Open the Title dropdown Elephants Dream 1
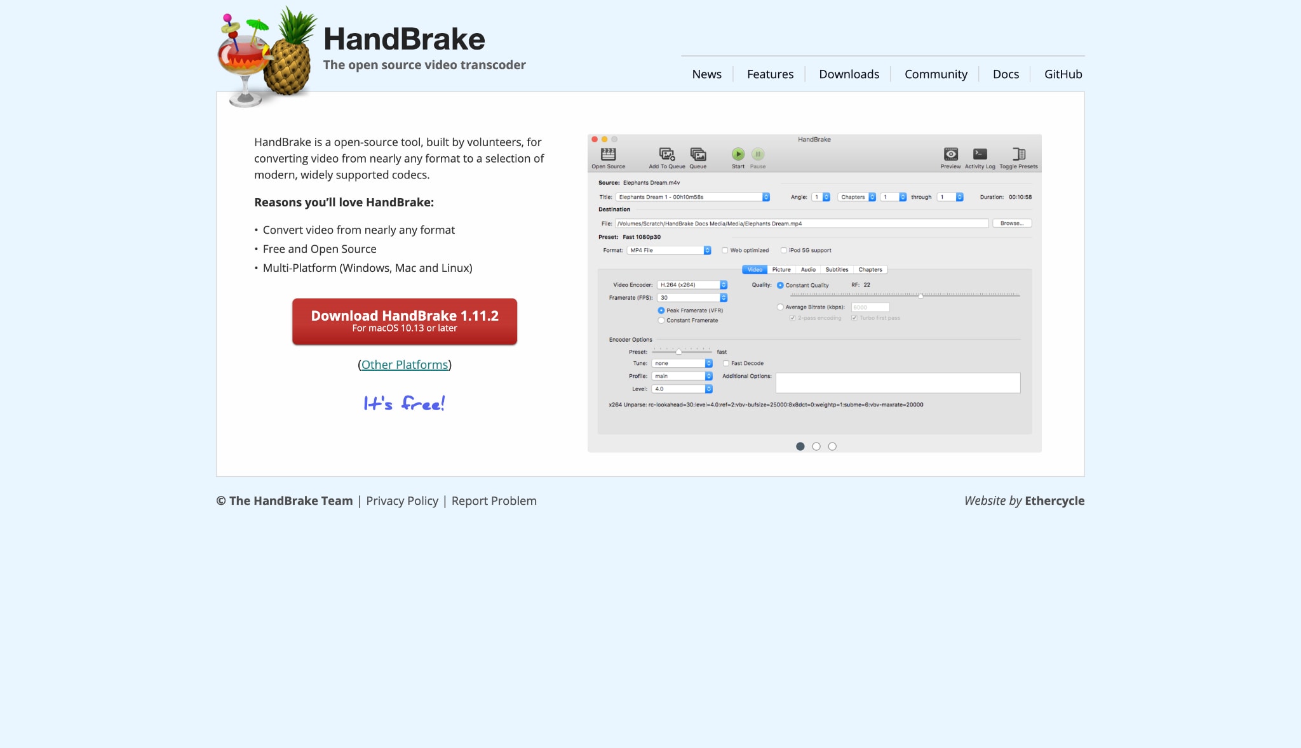The height and width of the screenshot is (748, 1301). point(692,197)
